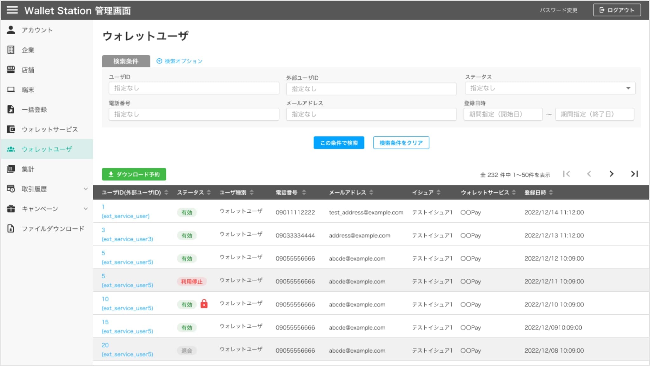Expand the 取引履歴 sidebar menu
The height and width of the screenshot is (366, 650).
point(85,189)
